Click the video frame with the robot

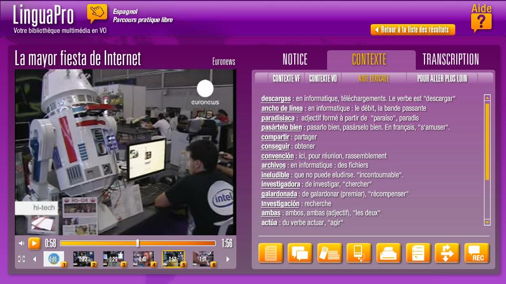pyautogui.click(x=126, y=152)
